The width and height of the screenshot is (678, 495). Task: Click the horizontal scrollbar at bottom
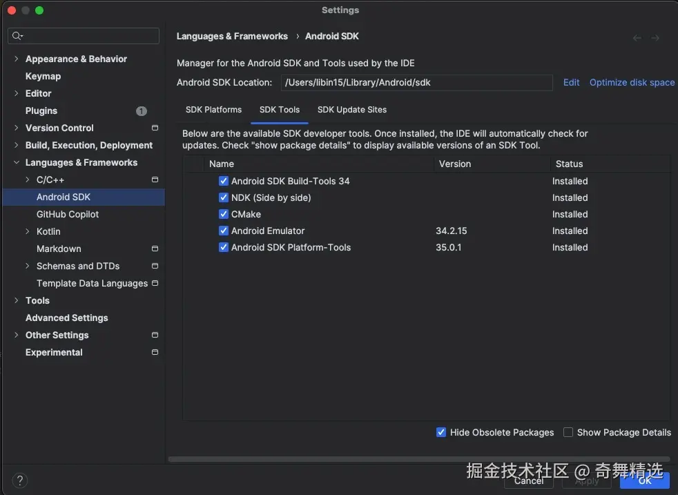pyautogui.click(x=419, y=459)
